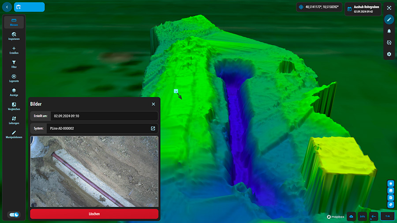Click the red Löschen button
This screenshot has width=397, height=223.
tap(94, 214)
